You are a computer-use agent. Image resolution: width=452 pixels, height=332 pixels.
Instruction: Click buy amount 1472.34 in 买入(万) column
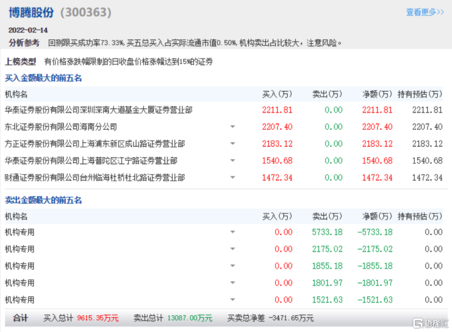tap(277, 178)
